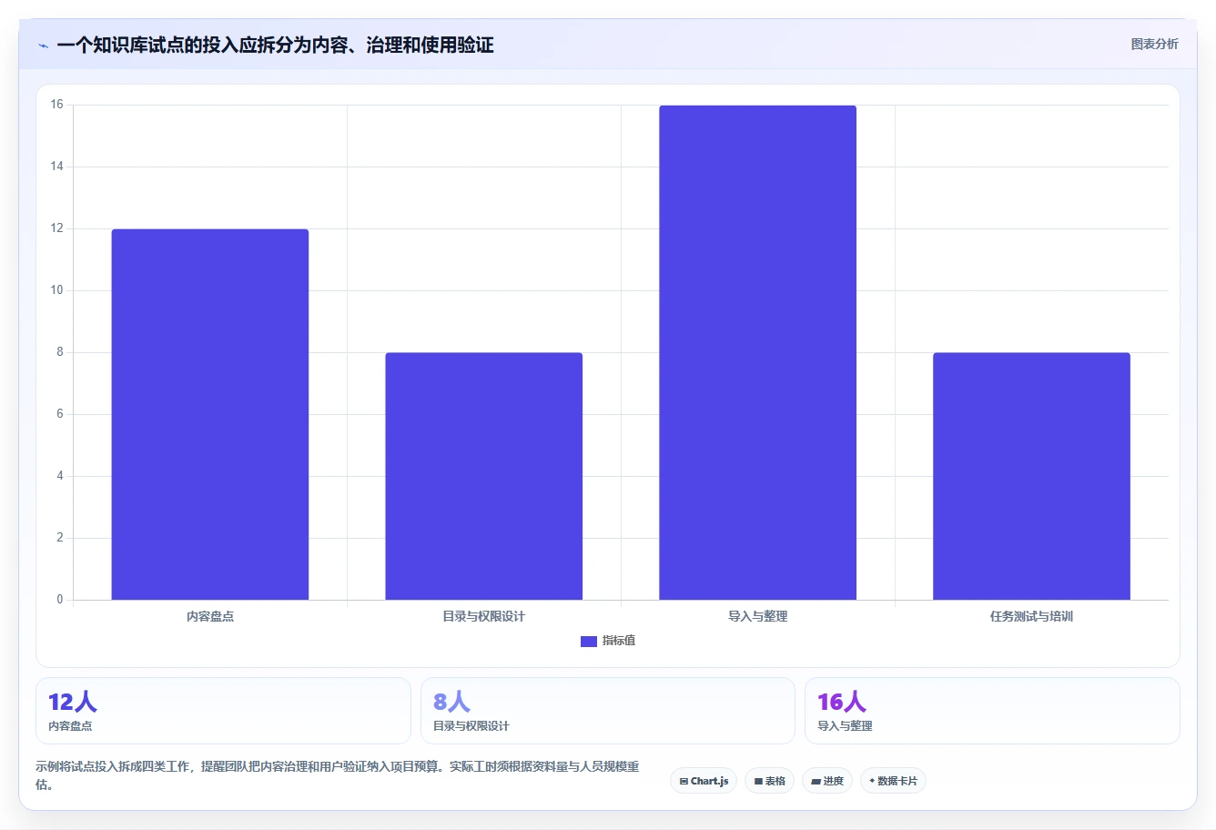The width and height of the screenshot is (1216, 830).
Task: Click the 进度 tag pill
Action: click(x=826, y=781)
